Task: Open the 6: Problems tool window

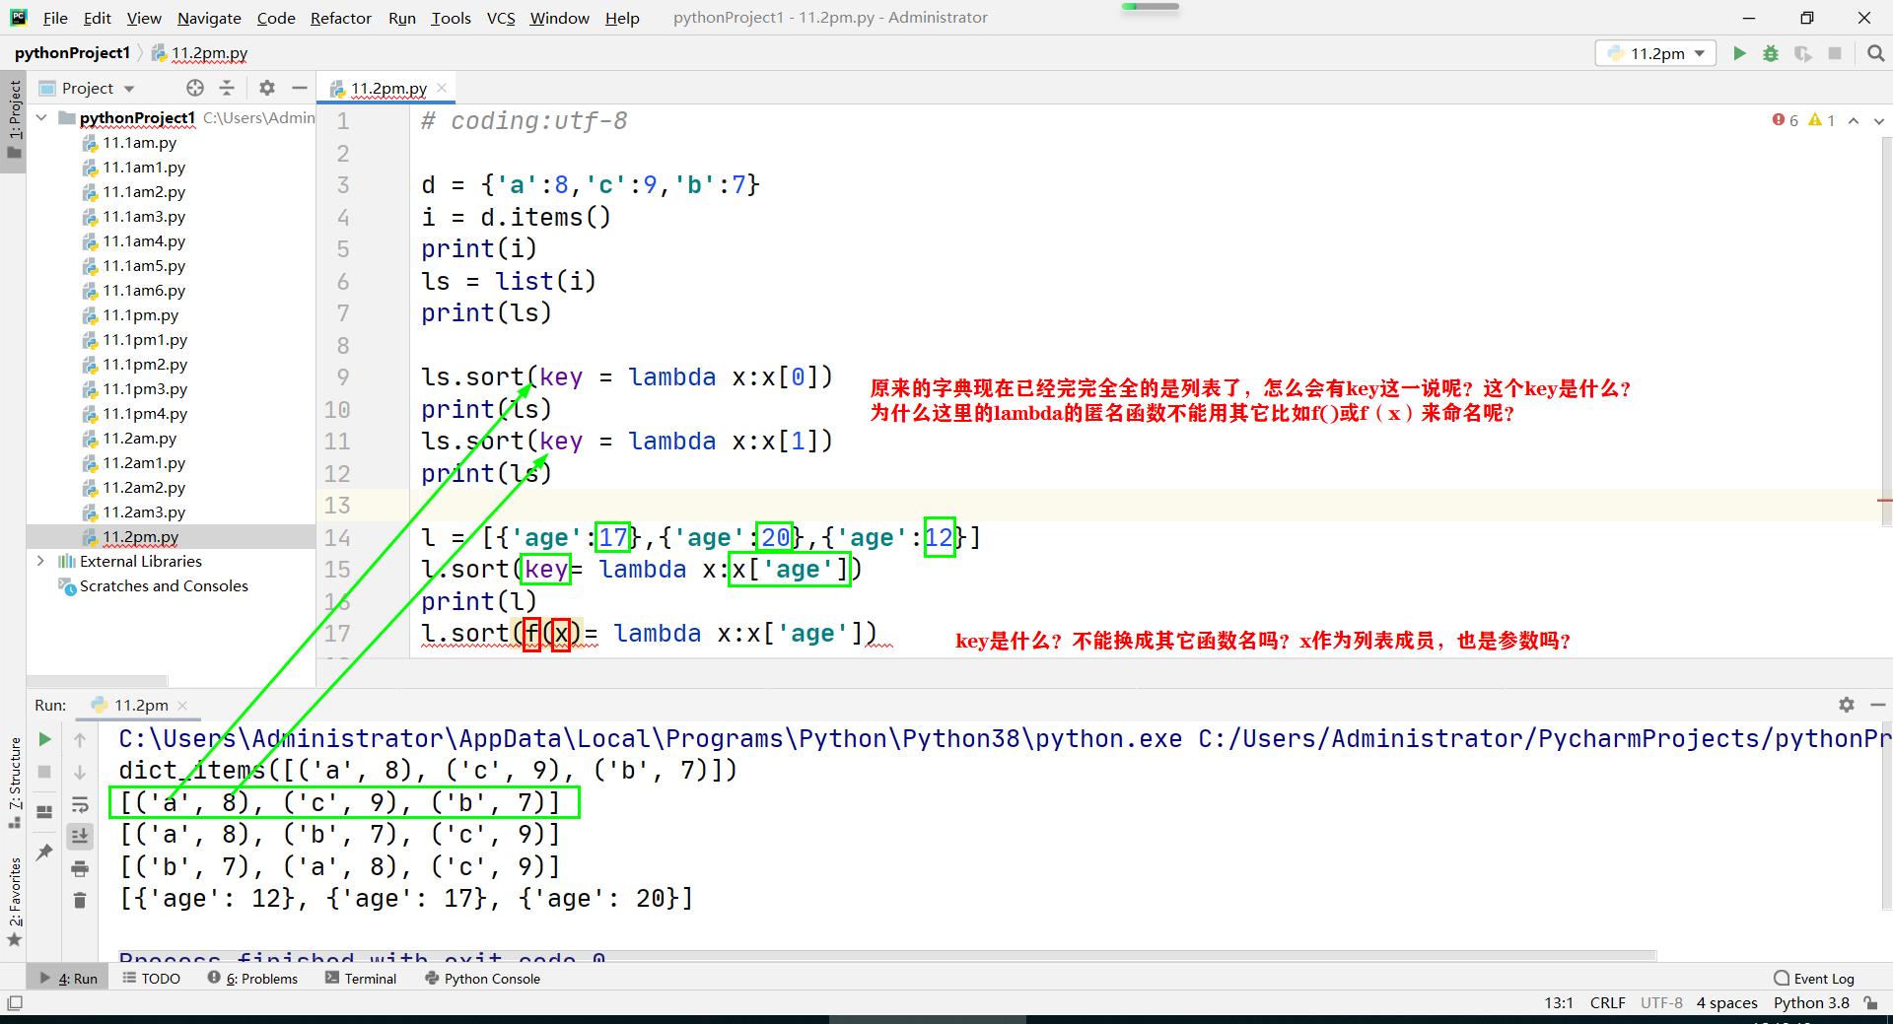Action: point(252,979)
